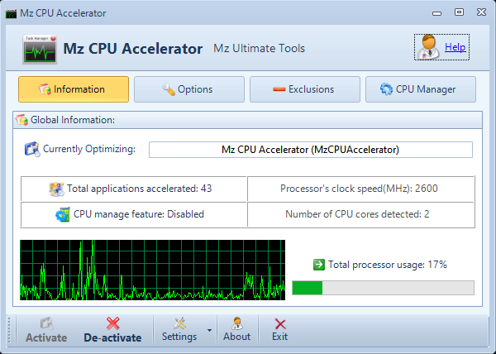Screen dimensions: 496x354
Task: Click the Exit toolbar button
Action: point(280,330)
